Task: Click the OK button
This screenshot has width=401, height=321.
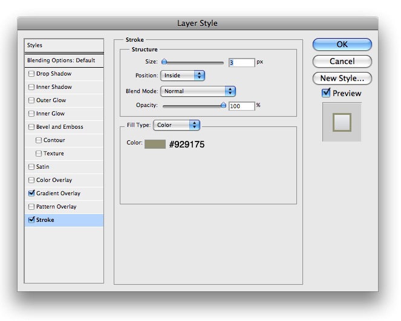Action: click(x=342, y=45)
